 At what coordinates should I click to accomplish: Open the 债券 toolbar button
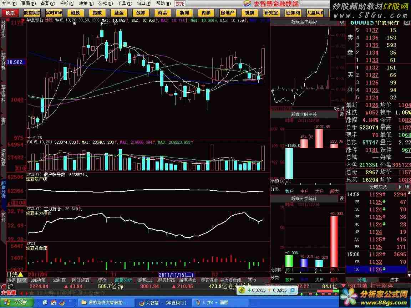pos(141,12)
